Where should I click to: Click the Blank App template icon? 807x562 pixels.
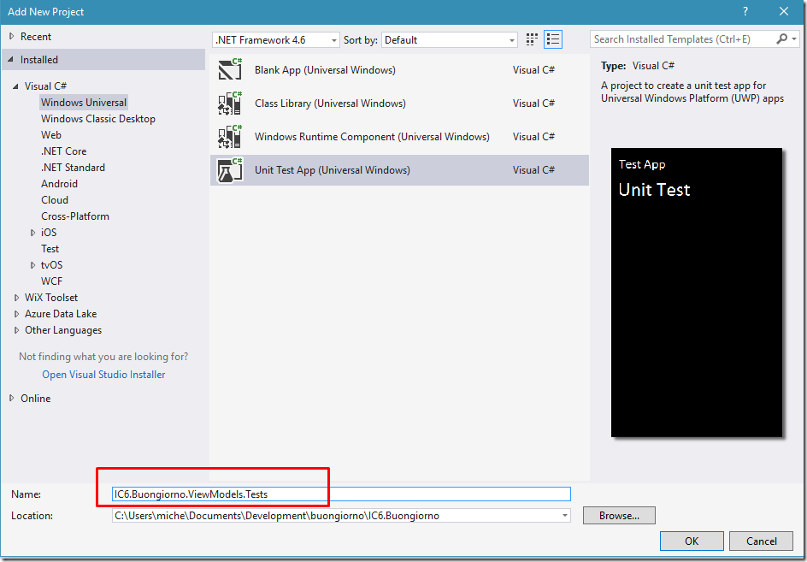click(x=230, y=70)
